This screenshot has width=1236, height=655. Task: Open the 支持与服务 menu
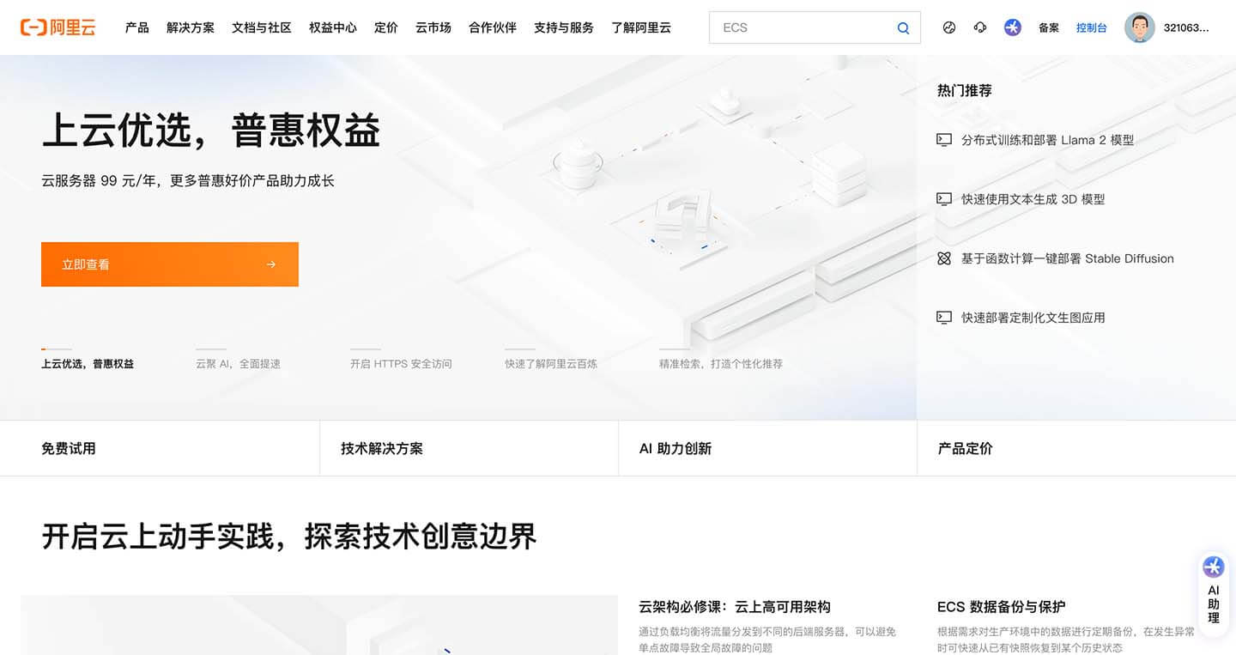564,27
